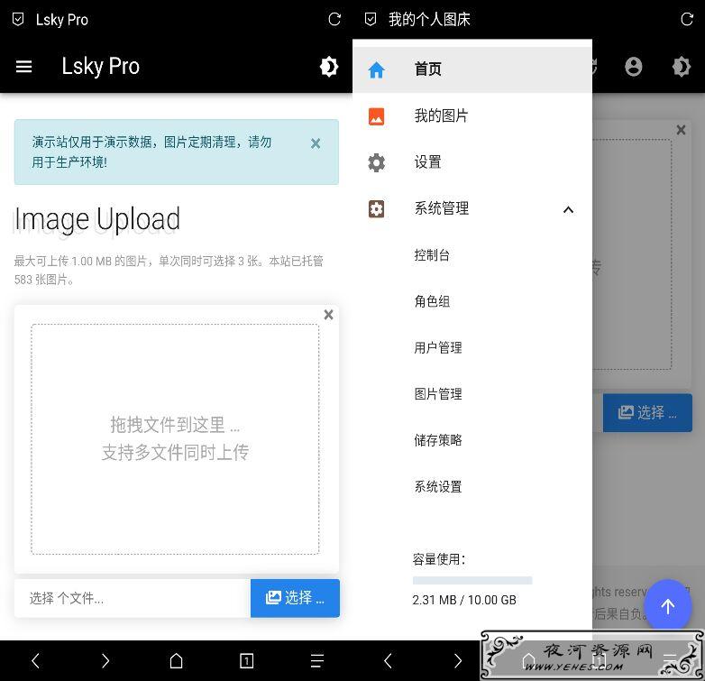Toggle dark mode in left Lsky Pro header
Screen dimensions: 705x681
329,67
